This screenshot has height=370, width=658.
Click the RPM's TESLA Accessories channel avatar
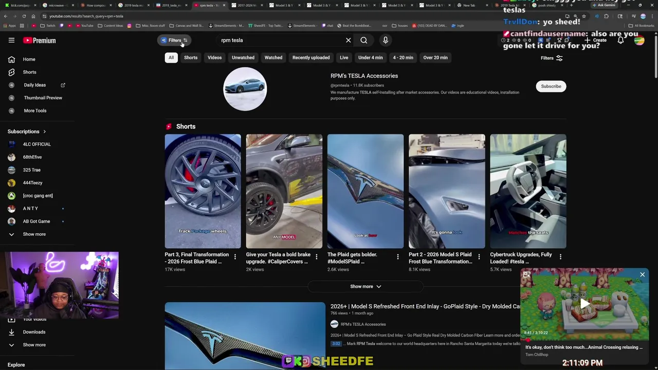tap(245, 89)
